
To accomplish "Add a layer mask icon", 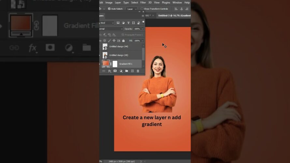I will click(115, 71).
